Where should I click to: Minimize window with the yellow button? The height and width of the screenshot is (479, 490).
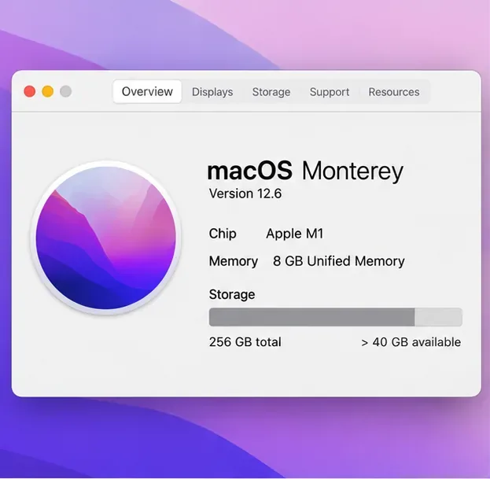48,91
